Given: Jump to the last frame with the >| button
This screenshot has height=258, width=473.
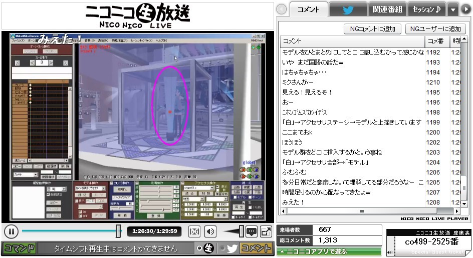Looking at the screenshot, I should 66,63.
